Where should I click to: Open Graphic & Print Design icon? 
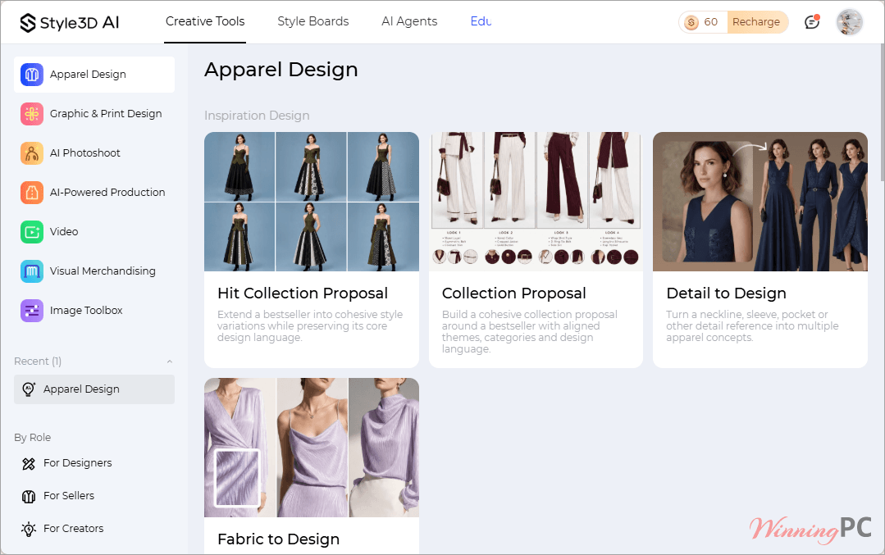[32, 114]
